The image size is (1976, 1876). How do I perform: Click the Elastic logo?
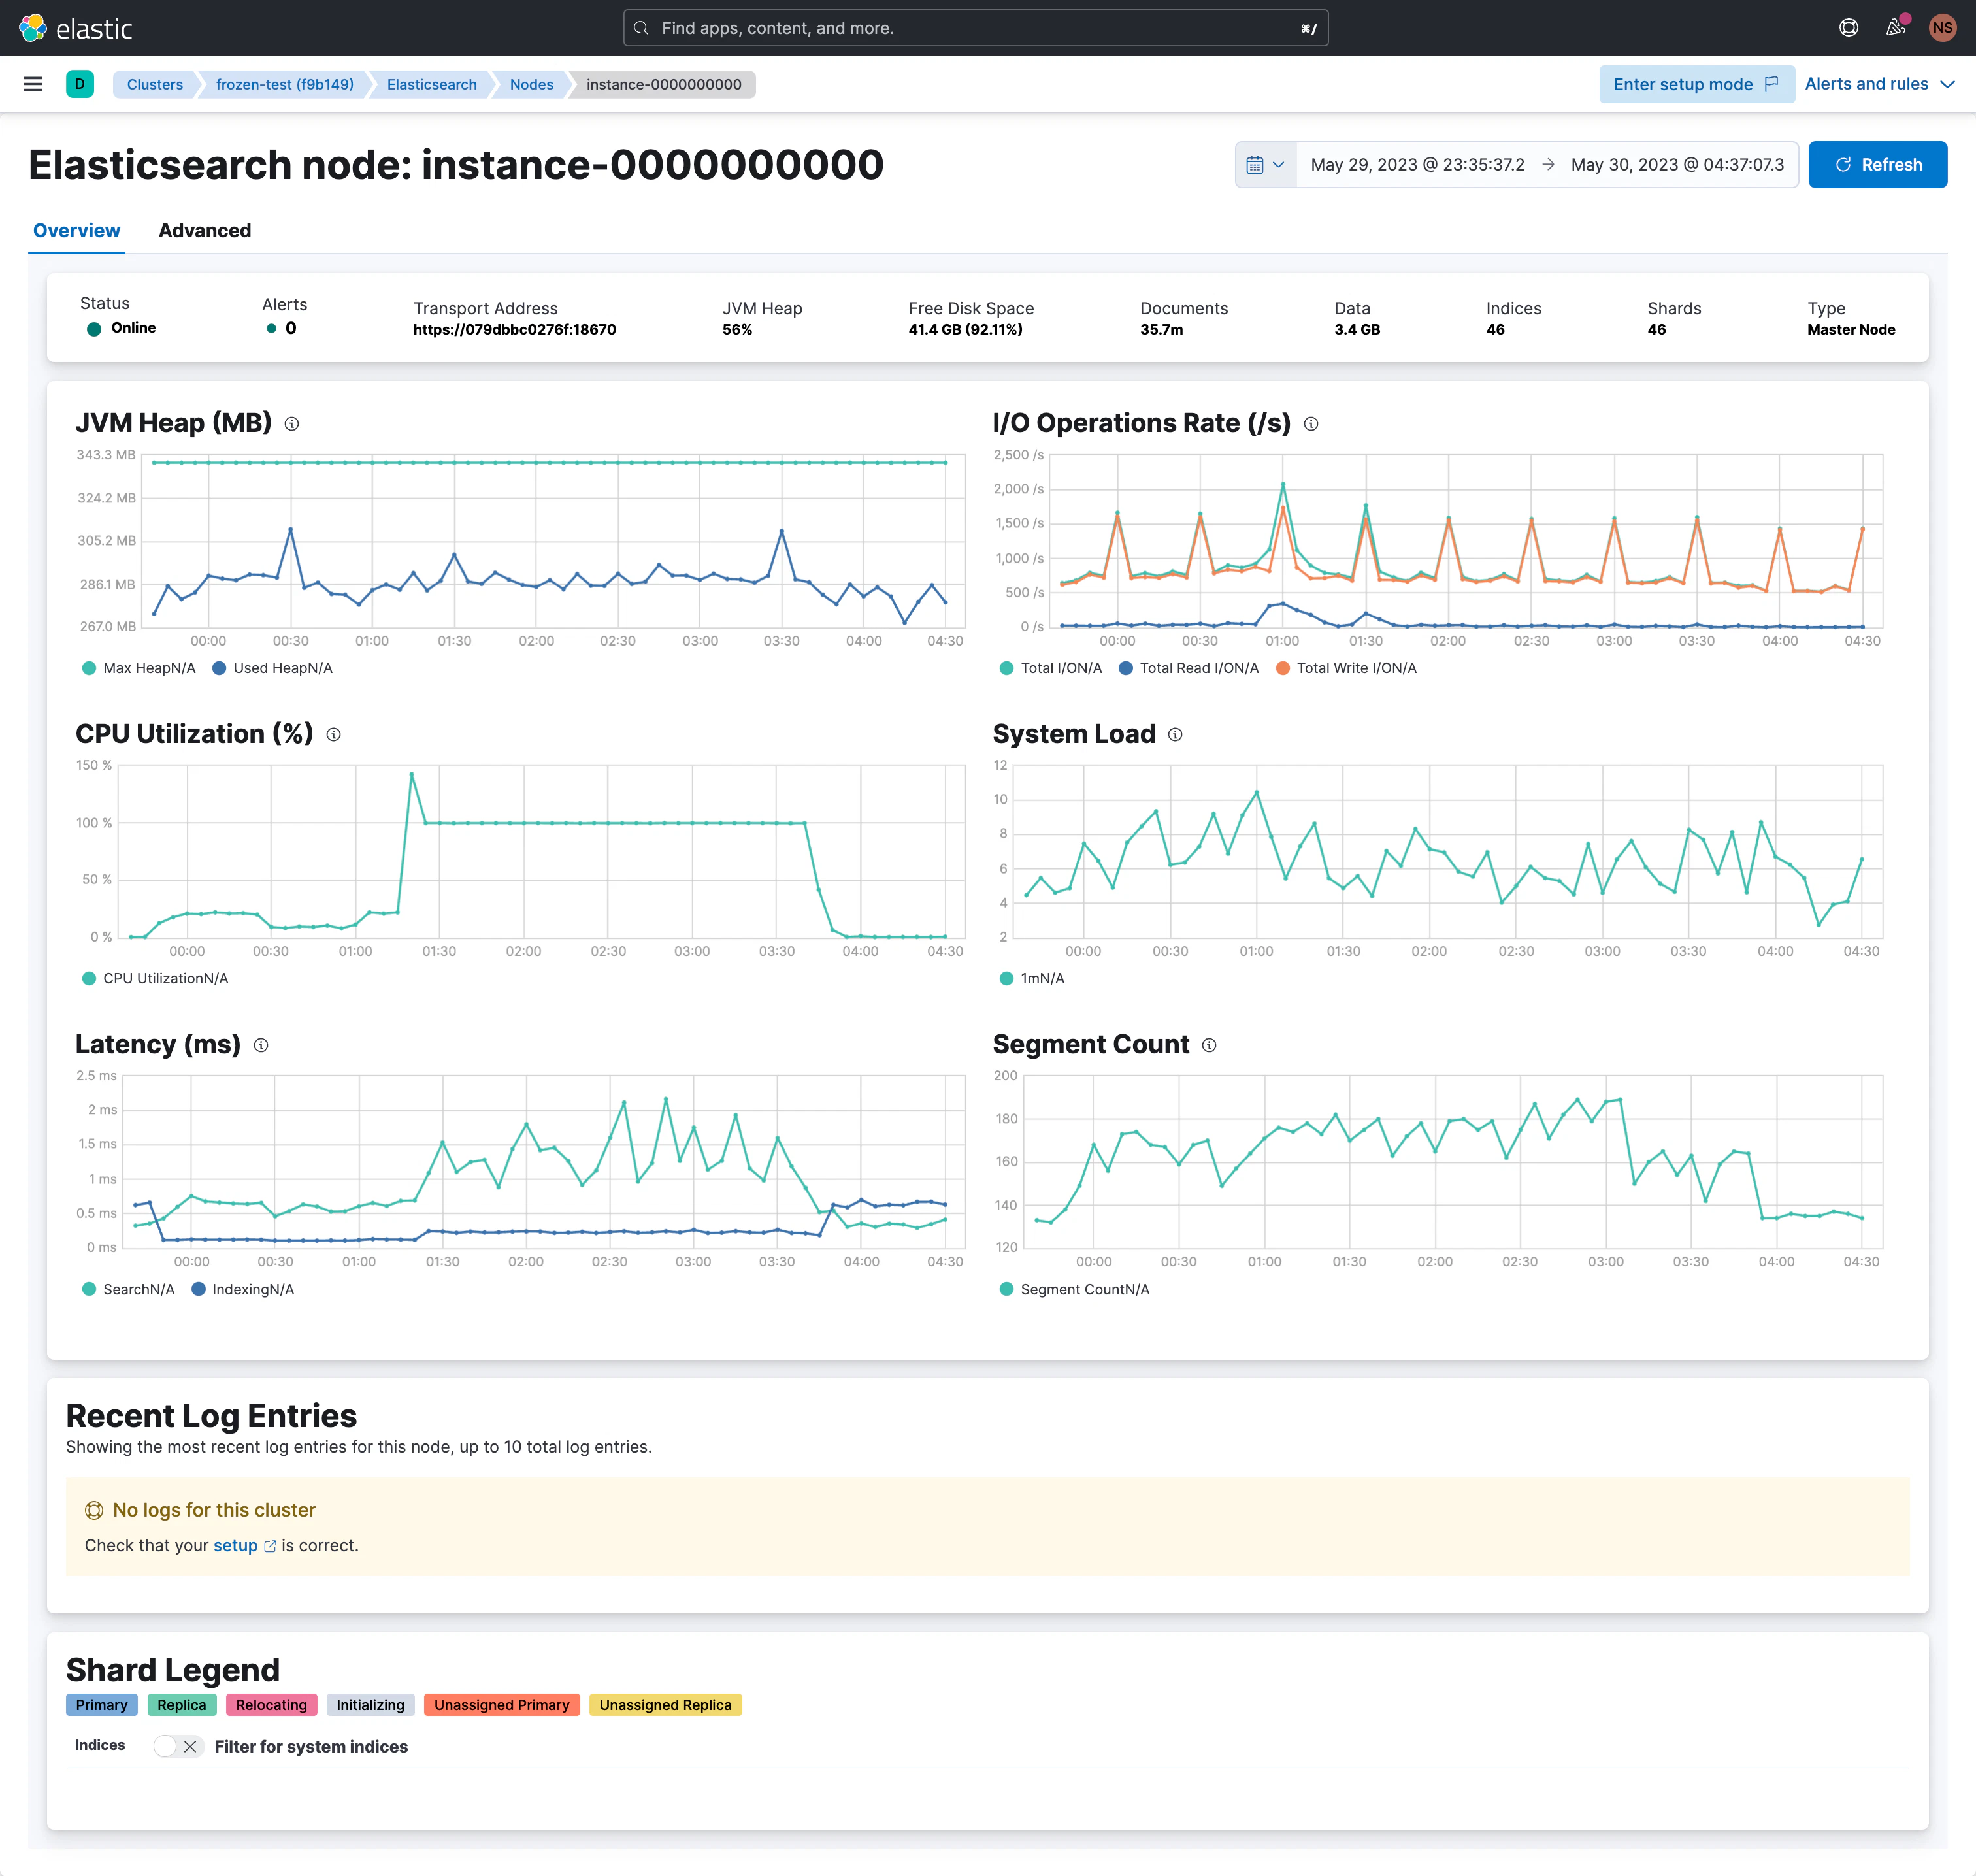coord(76,28)
